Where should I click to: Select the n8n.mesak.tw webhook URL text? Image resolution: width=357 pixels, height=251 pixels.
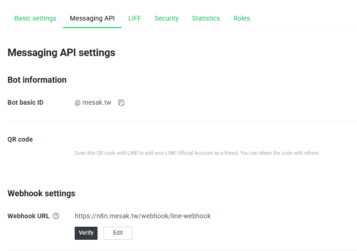coord(142,216)
